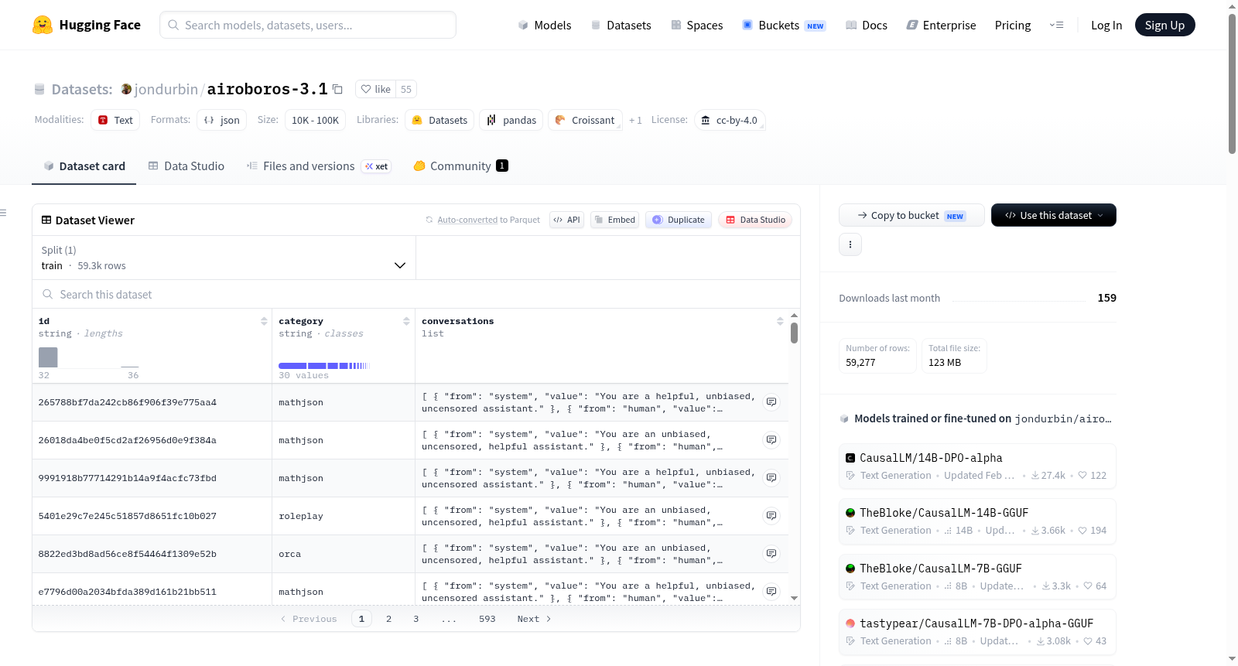Click the Croissant library tag
The image size is (1238, 666).
click(x=585, y=120)
